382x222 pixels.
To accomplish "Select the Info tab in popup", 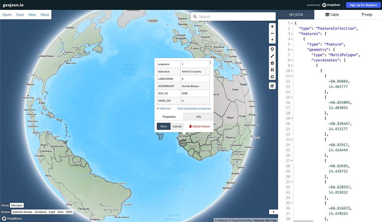I will pyautogui.click(x=199, y=117).
